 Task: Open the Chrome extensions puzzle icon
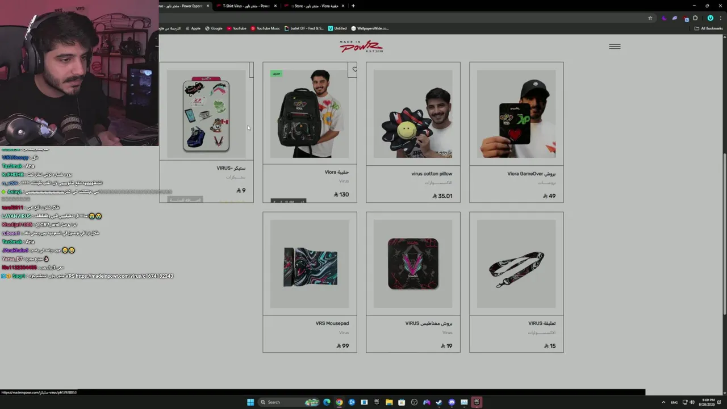click(695, 18)
